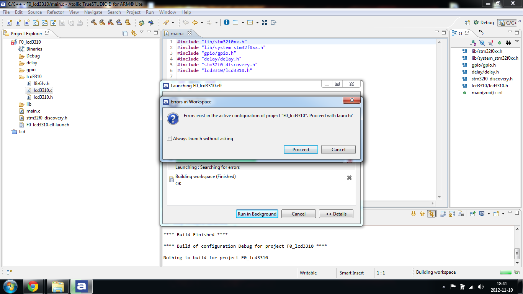
Task: Toggle the hash-mark filter icon in Outline
Action: [508, 43]
